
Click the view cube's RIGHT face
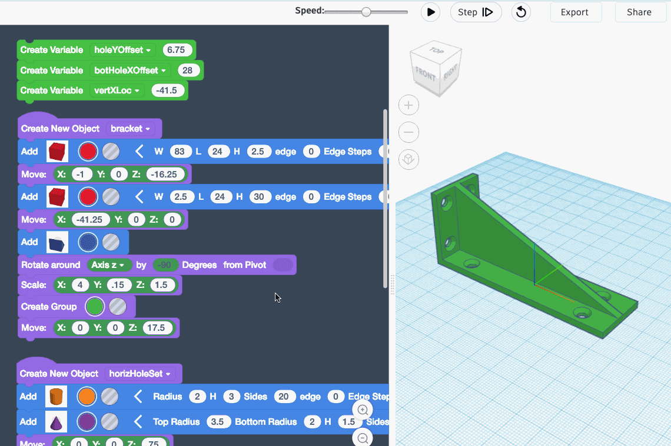coord(450,73)
